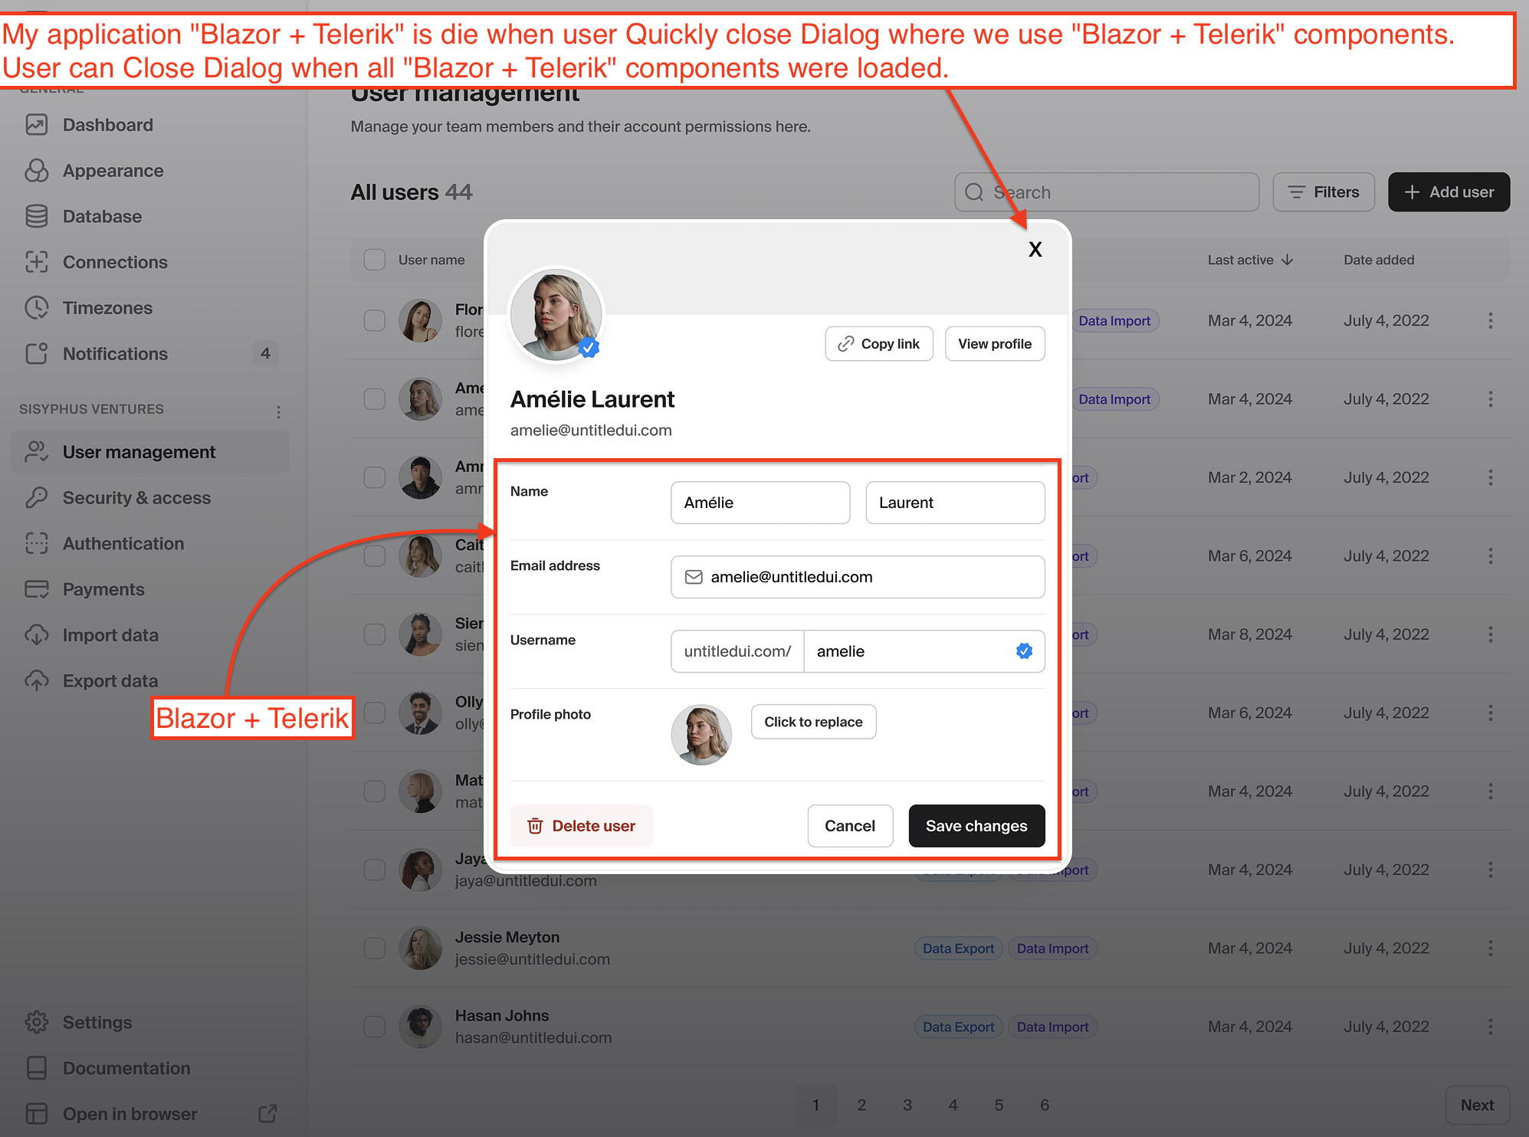The image size is (1529, 1137).
Task: Open the Notifications bell icon
Action: [x=36, y=353]
